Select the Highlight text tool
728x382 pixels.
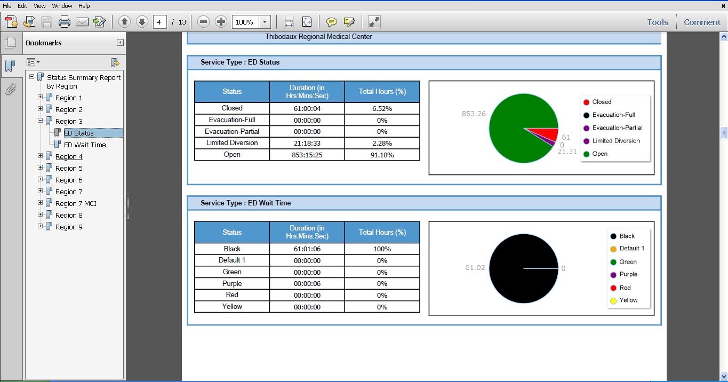click(x=349, y=22)
